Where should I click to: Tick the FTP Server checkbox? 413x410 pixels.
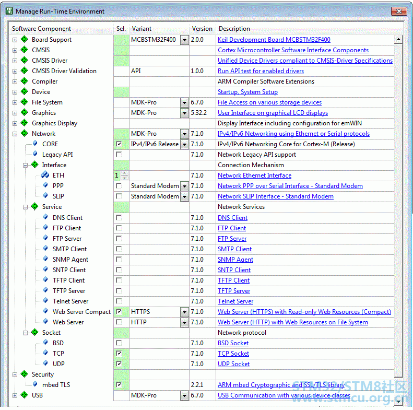pos(119,239)
